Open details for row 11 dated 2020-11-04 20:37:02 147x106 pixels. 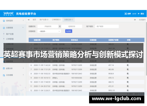point(128,86)
